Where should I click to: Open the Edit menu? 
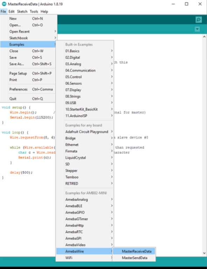pos(12,12)
